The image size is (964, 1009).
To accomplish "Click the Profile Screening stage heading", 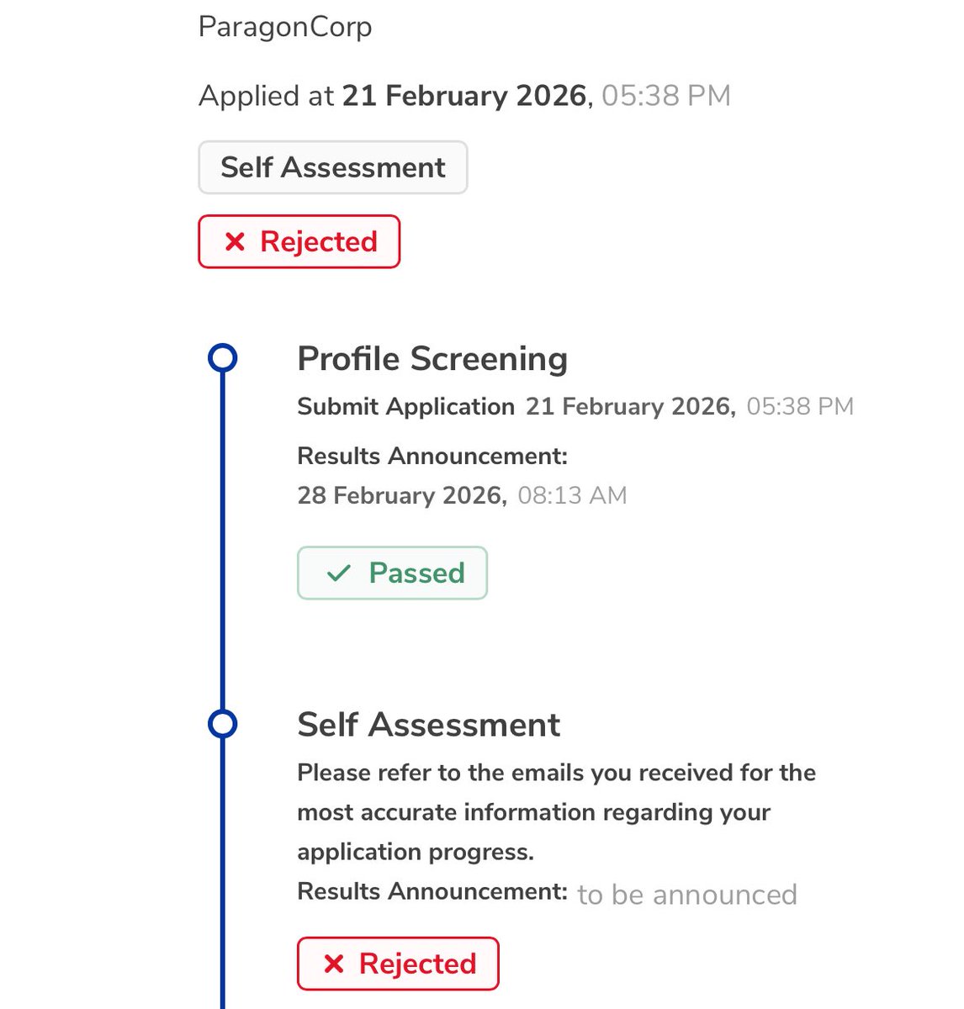I will click(x=432, y=359).
